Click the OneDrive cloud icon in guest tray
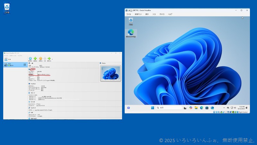257x145 pixels. tap(228, 108)
